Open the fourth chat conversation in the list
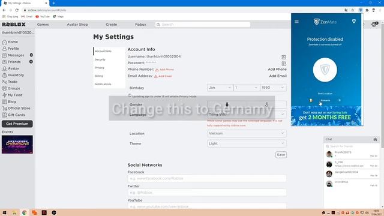 352,184
